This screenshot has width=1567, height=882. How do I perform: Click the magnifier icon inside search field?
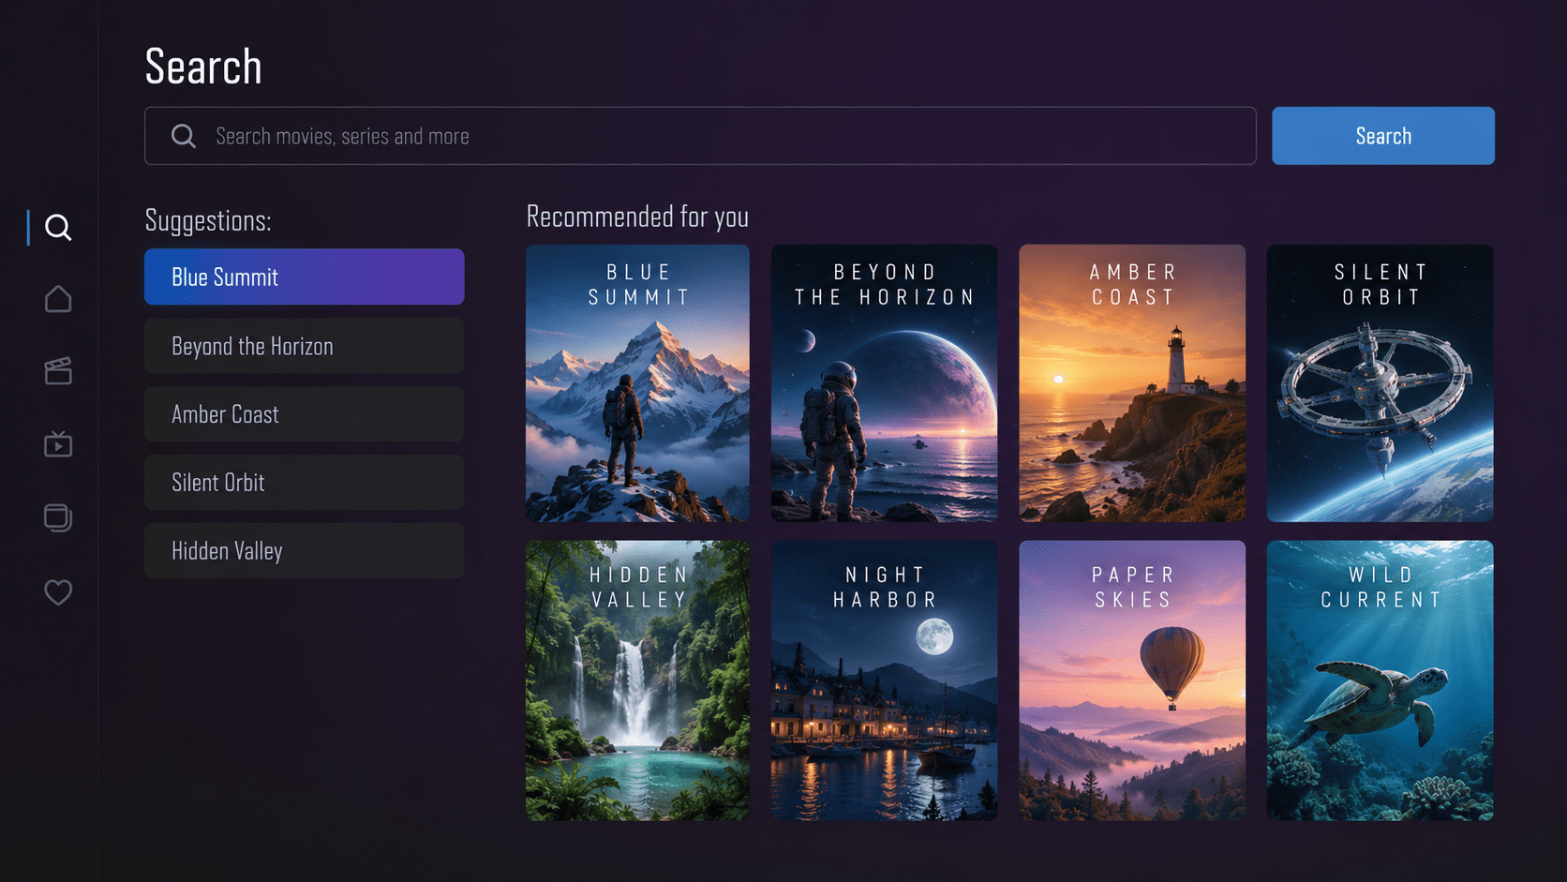pos(184,136)
